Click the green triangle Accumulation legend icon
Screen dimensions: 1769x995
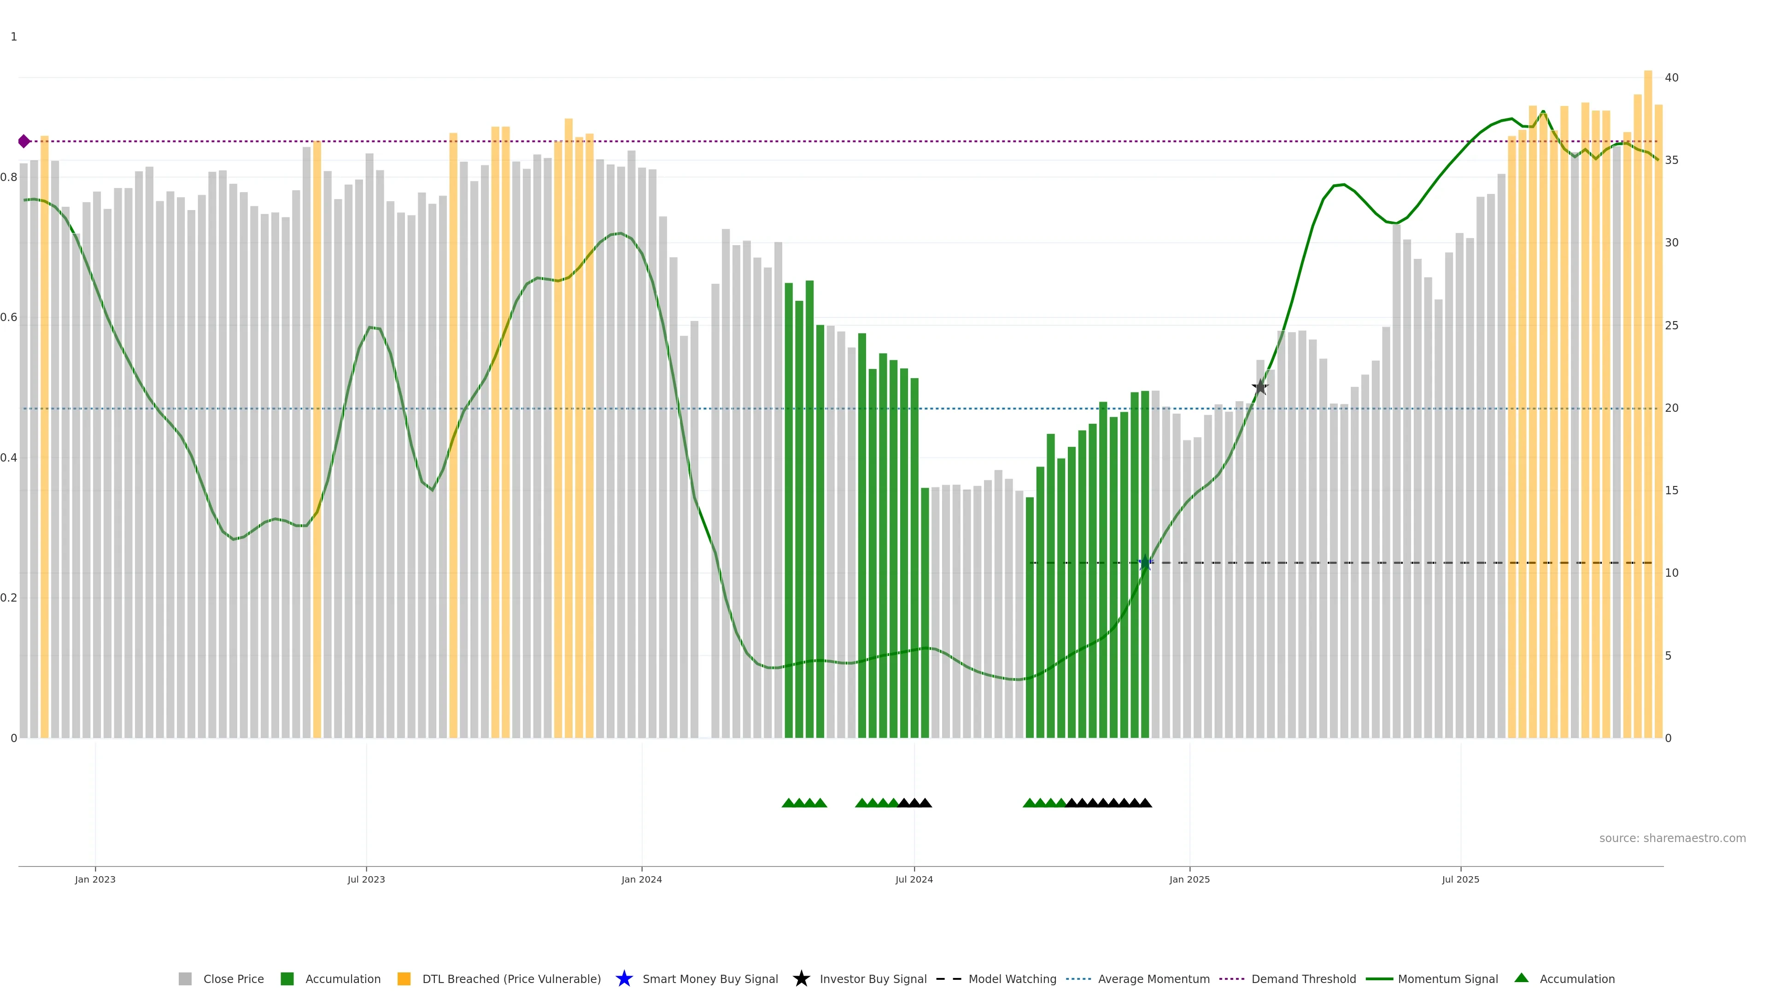[x=1521, y=978]
